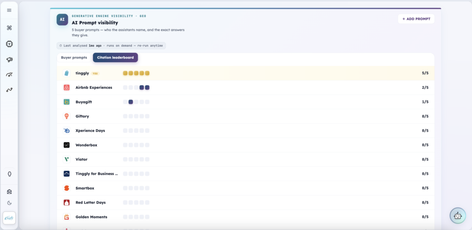
Task: Click the Last analysed 1mo ago status pill
Action: tap(111, 46)
